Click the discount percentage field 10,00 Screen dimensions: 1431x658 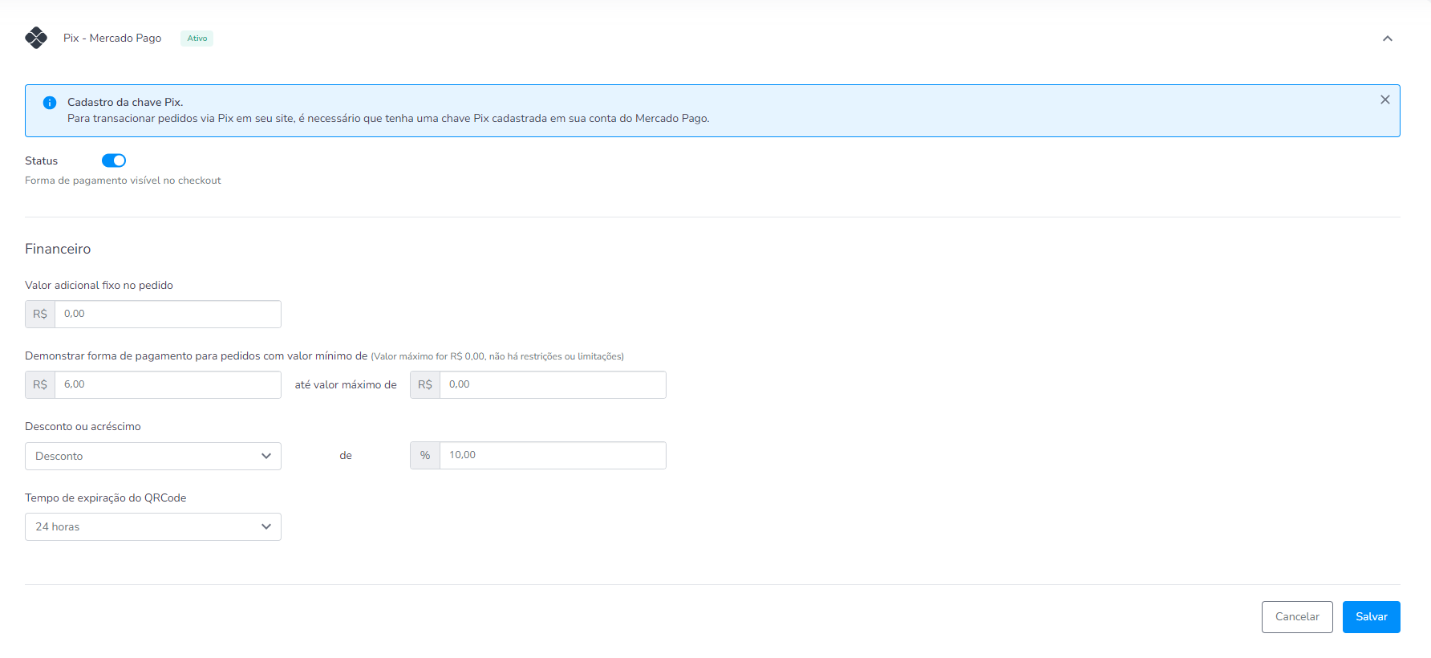click(553, 455)
